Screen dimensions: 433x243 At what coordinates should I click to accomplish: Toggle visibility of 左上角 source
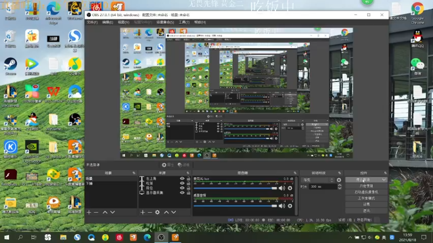pyautogui.click(x=182, y=179)
